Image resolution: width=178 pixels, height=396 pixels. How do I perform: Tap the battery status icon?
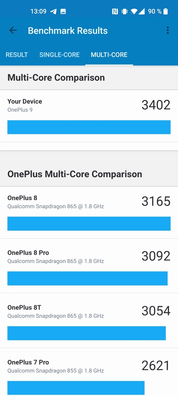pyautogui.click(x=165, y=12)
